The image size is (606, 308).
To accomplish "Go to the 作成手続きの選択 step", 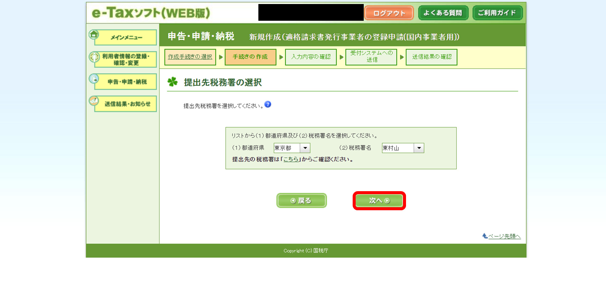I will [190, 57].
